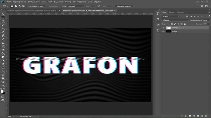
Task: Hide the GRAFON копия 2 layer
Action: [x=164, y=28]
